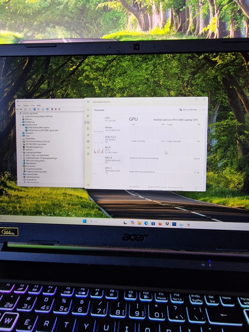The width and height of the screenshot is (249, 332).
Task: Open Task Manager settings gear icon
Action: (88, 185)
